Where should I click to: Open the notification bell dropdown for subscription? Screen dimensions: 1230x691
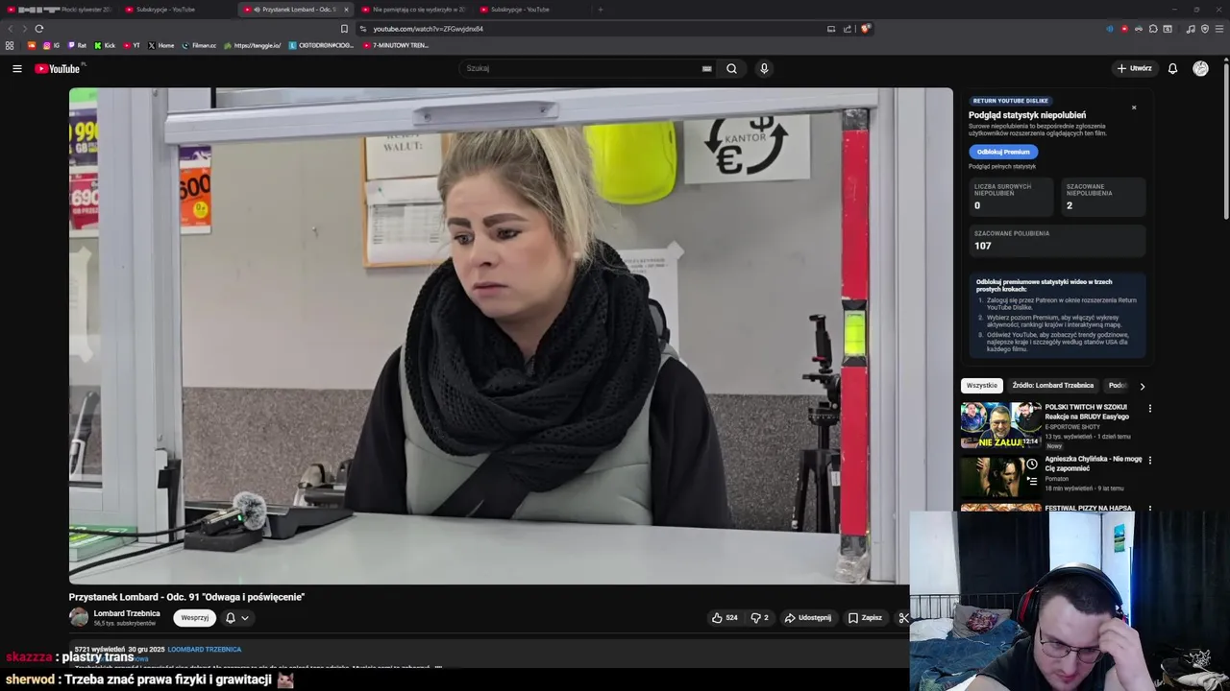[x=236, y=618]
